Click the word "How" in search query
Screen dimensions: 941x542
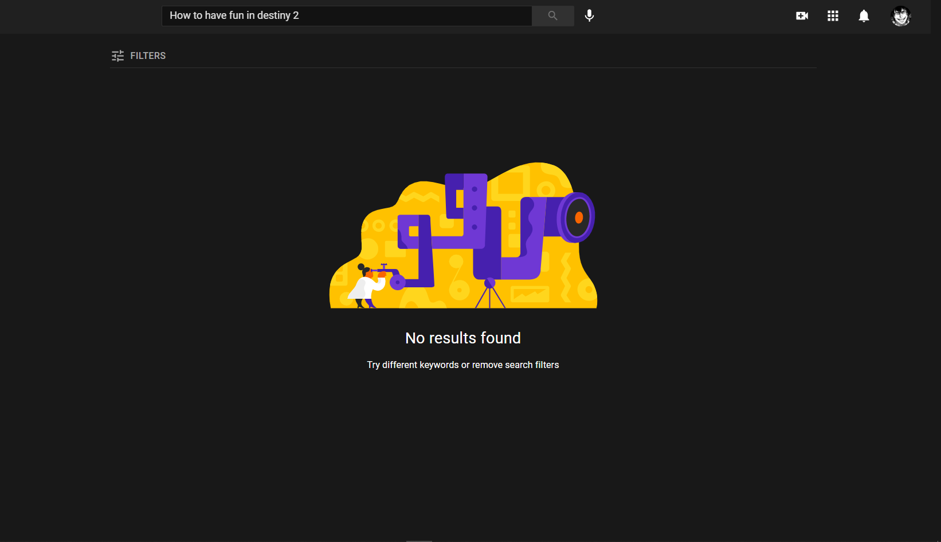pos(179,15)
